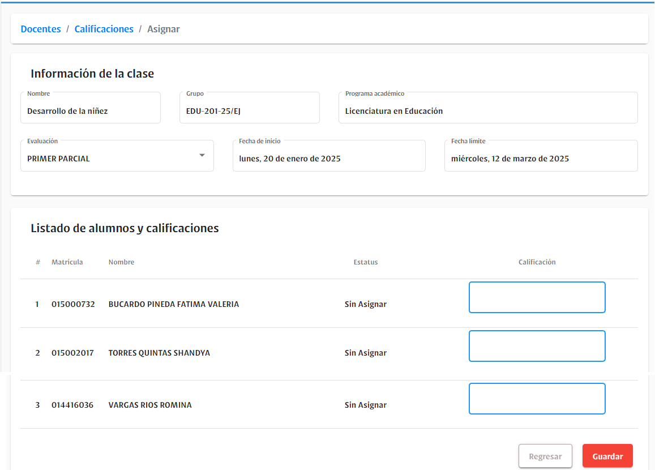Screen dimensions: 655x470
Task: Go to Calificaciones breadcrumb link
Action: coord(104,29)
